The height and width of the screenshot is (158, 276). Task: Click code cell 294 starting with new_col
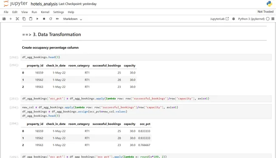coord(146,112)
